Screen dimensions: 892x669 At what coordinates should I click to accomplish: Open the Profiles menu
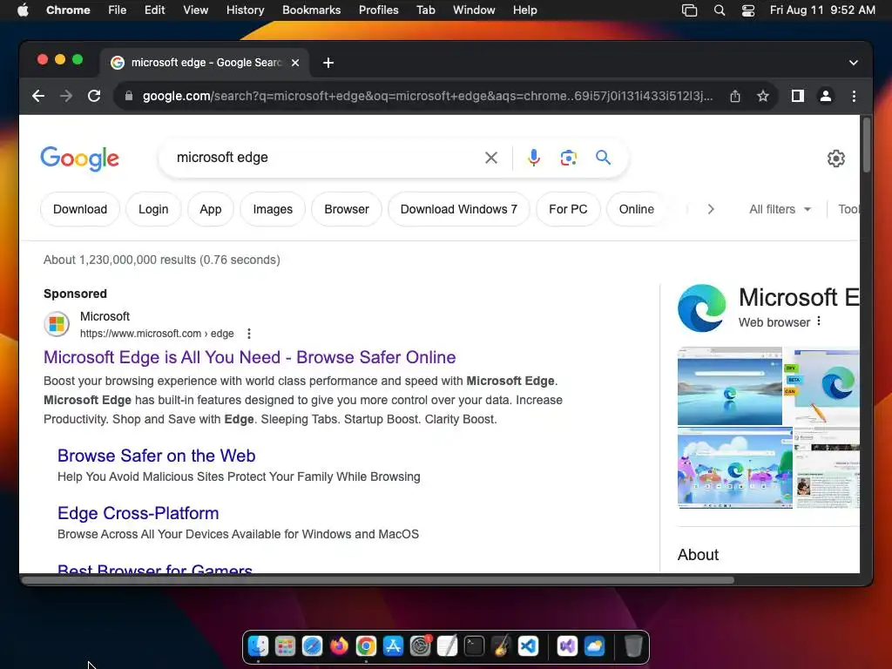coord(378,10)
